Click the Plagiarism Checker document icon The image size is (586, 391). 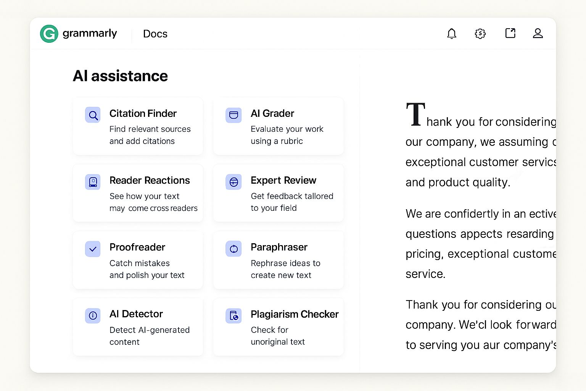click(x=233, y=316)
